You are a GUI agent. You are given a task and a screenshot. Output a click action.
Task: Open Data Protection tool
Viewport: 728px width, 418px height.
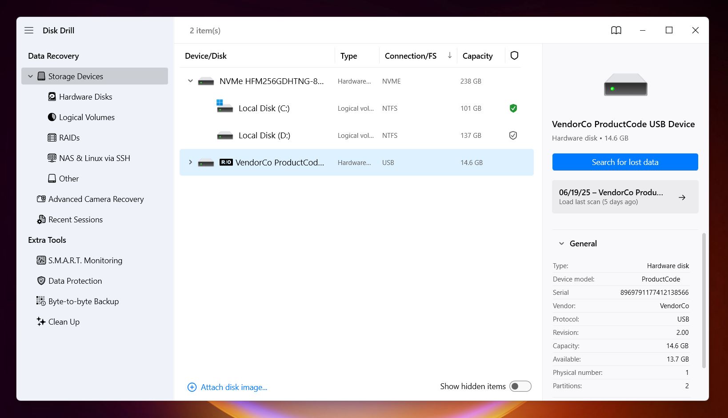75,281
